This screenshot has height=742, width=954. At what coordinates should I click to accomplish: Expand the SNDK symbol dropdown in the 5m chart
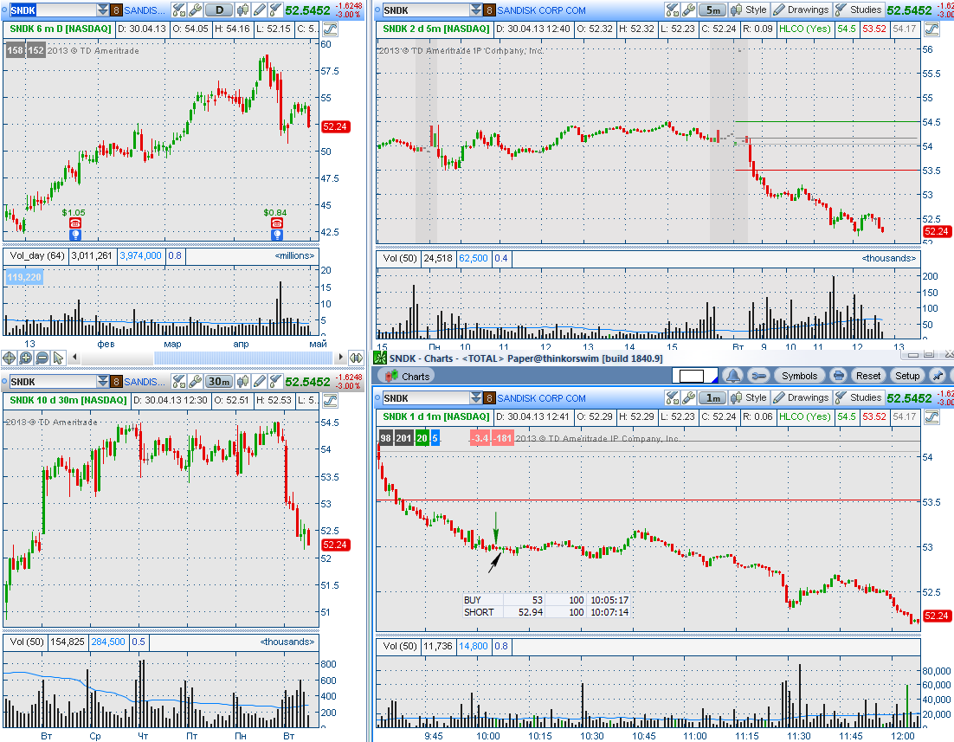(476, 10)
